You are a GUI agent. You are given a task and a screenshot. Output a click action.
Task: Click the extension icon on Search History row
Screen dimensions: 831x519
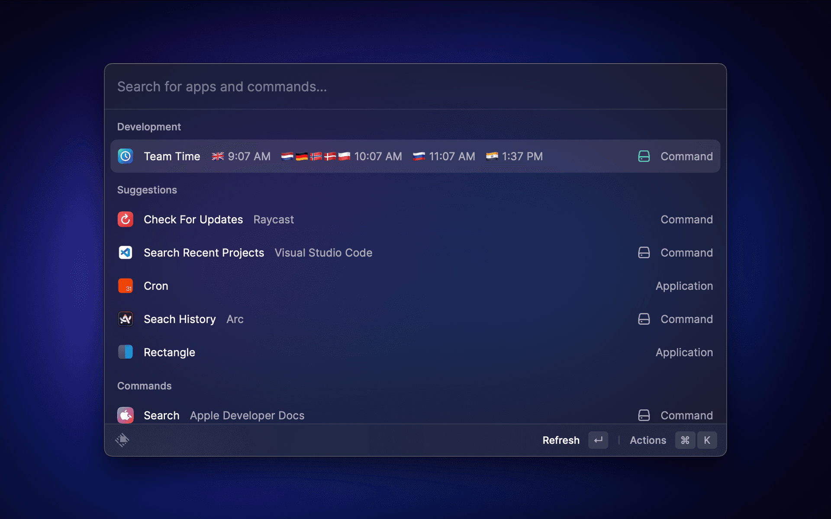point(644,319)
